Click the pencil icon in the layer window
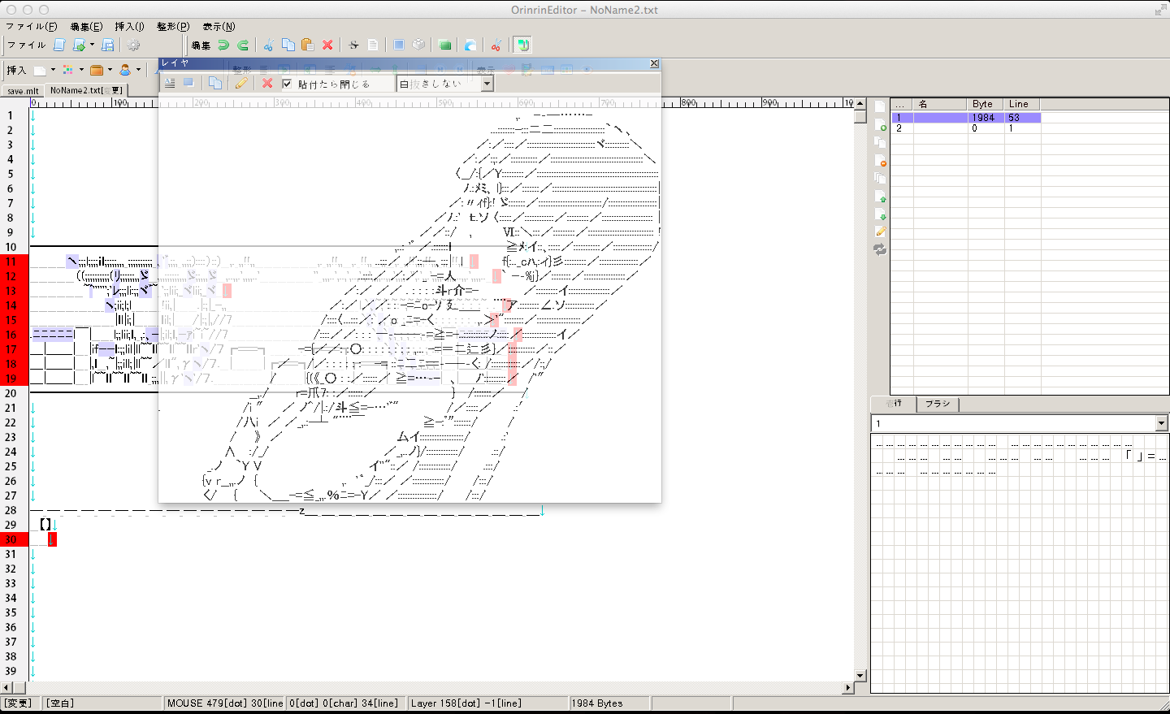Screen dimensions: 1170x714 pos(241,83)
